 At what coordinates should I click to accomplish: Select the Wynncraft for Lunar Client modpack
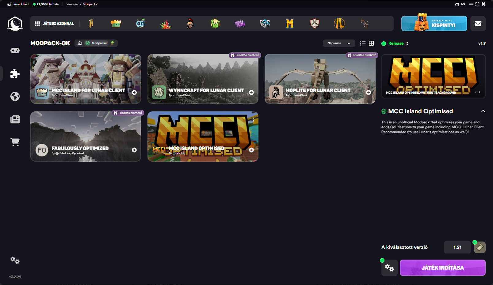click(x=203, y=79)
